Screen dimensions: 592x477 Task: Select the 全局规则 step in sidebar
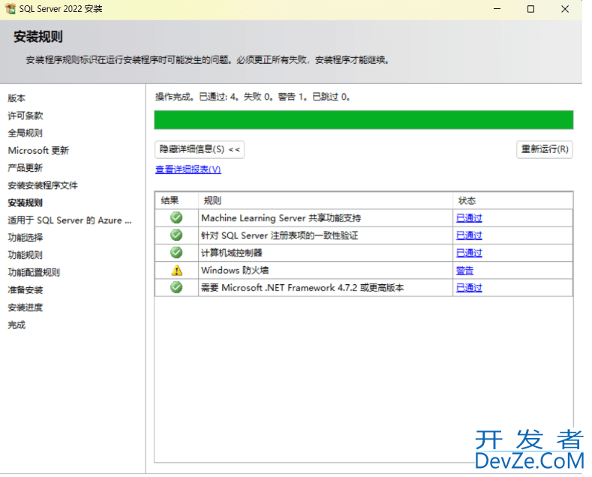click(x=26, y=133)
